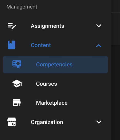The width and height of the screenshot is (120, 140).
Task: Click the blue Content bookmark icon
Action: (12, 45)
